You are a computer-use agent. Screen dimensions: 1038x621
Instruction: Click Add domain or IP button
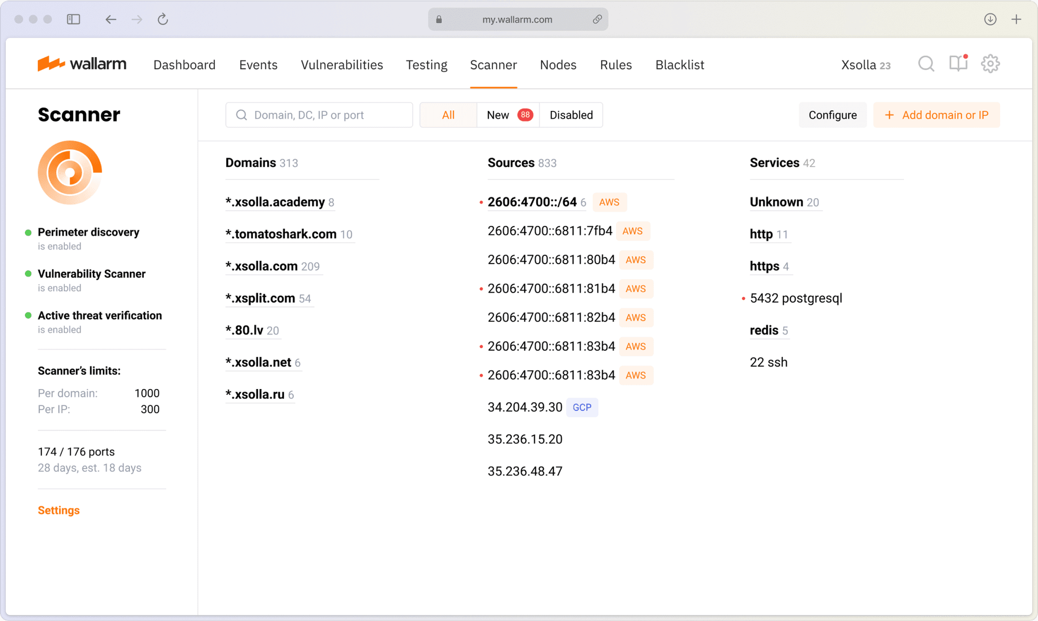(x=936, y=115)
